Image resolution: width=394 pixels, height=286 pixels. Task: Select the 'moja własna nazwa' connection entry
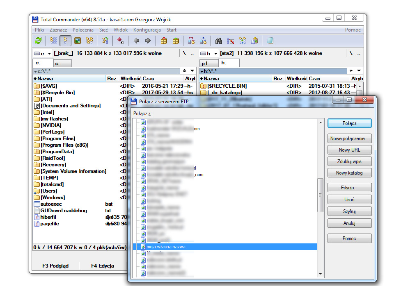tap(225, 247)
